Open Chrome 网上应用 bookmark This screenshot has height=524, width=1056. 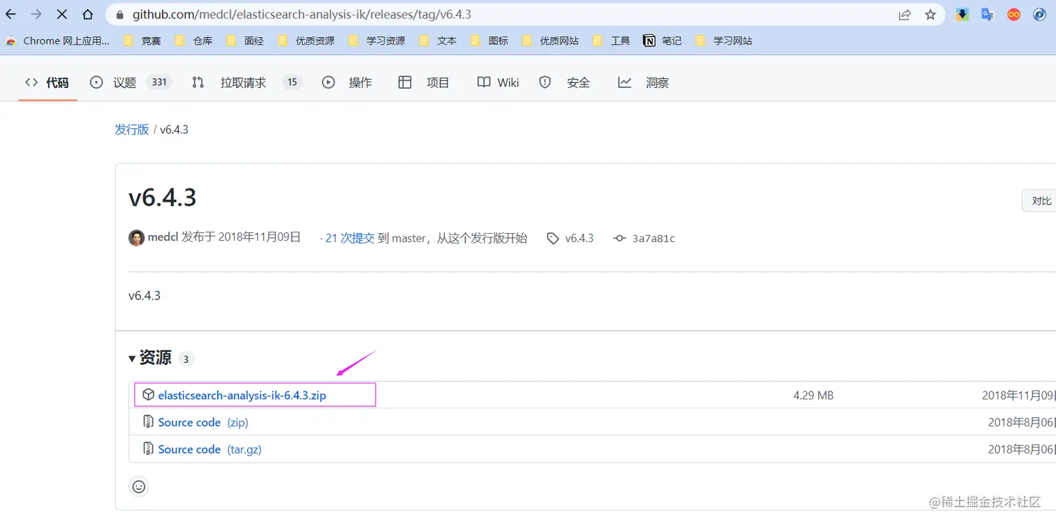click(x=58, y=41)
